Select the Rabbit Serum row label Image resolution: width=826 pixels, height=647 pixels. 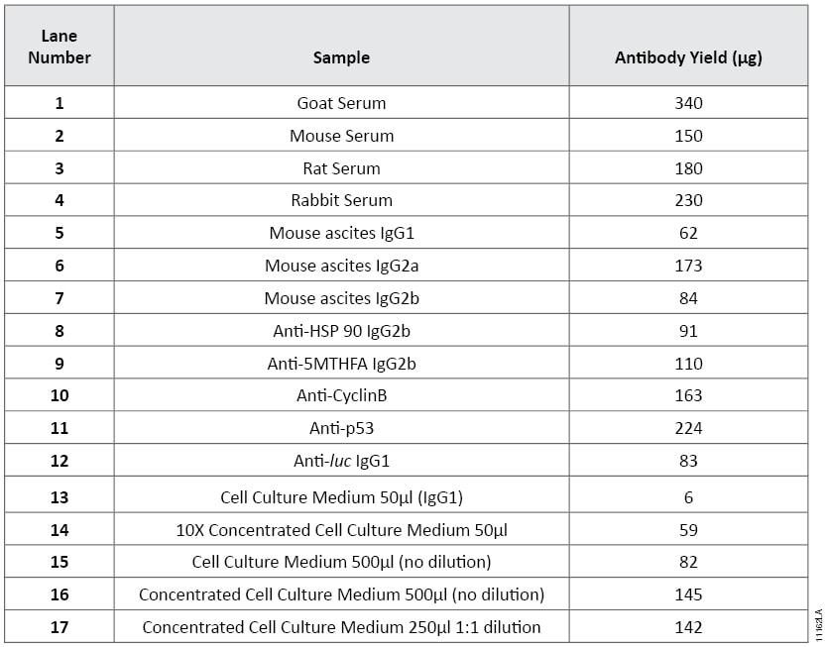341,200
